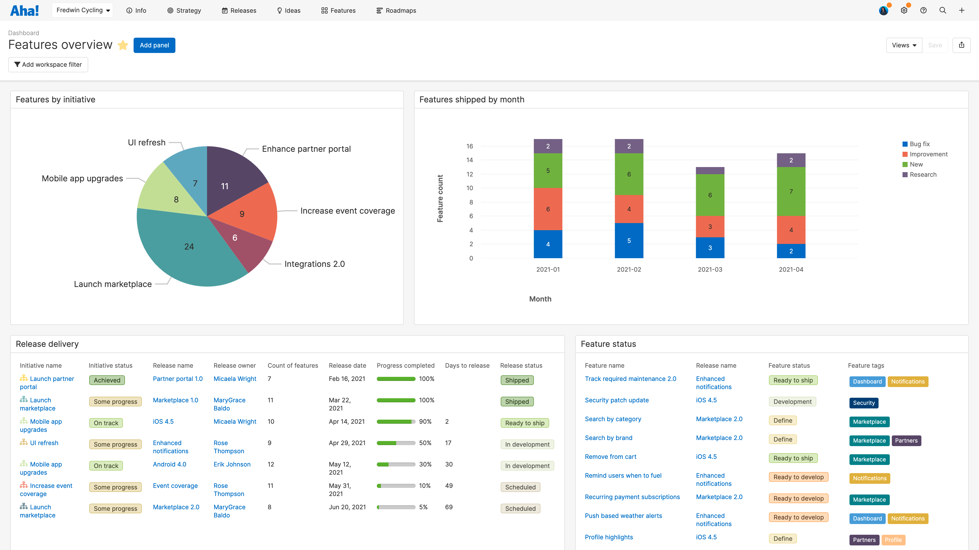Click the user avatar icon
Viewport: 979px width, 550px height.
pos(883,11)
